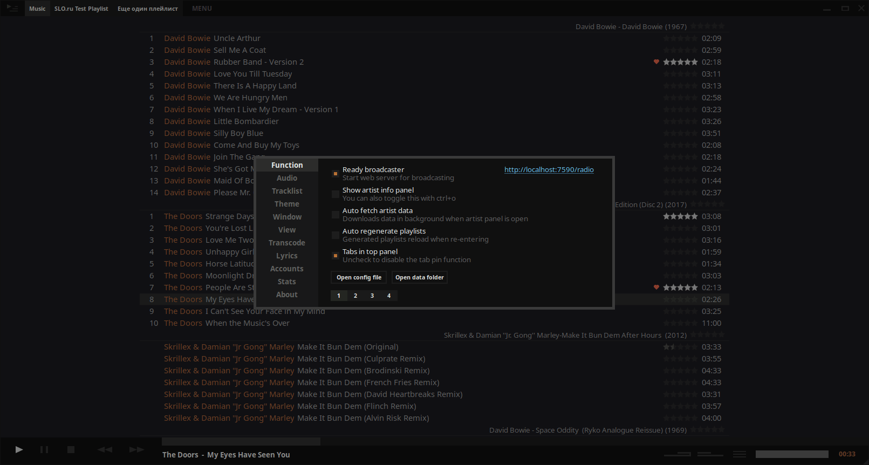Click the three-line menu icon left of the volume bar
869x465 pixels.
740,454
